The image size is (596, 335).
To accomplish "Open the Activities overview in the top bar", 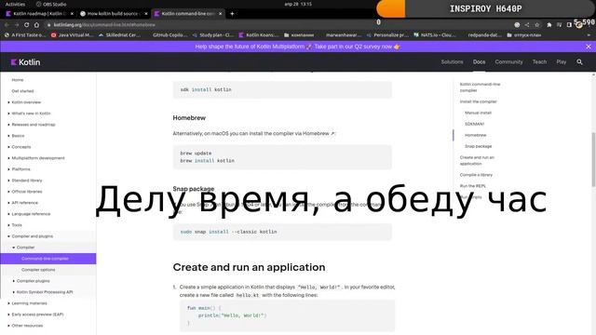I will (x=15, y=4).
